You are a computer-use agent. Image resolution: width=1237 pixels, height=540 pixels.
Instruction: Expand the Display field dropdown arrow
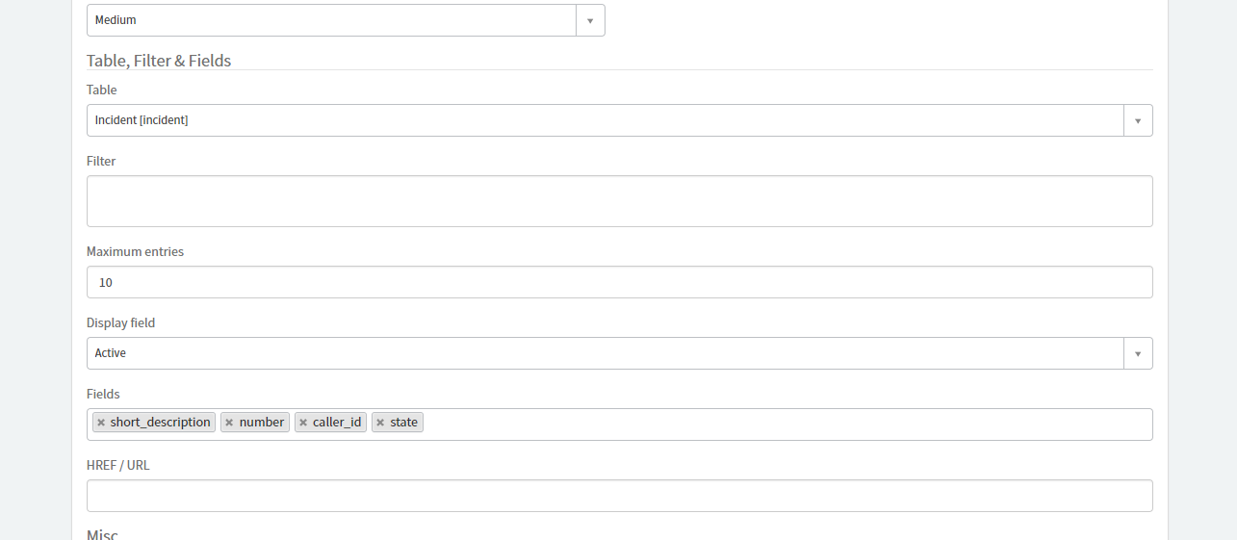1138,353
